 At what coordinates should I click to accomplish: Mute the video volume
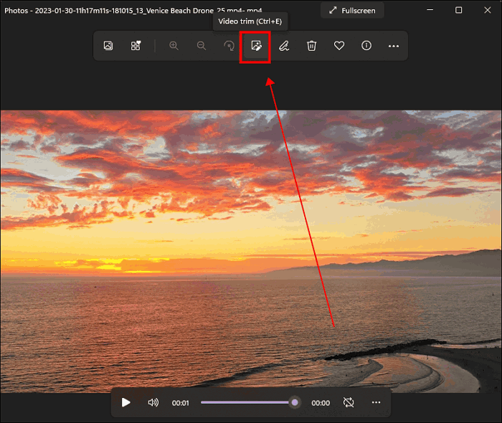point(153,403)
